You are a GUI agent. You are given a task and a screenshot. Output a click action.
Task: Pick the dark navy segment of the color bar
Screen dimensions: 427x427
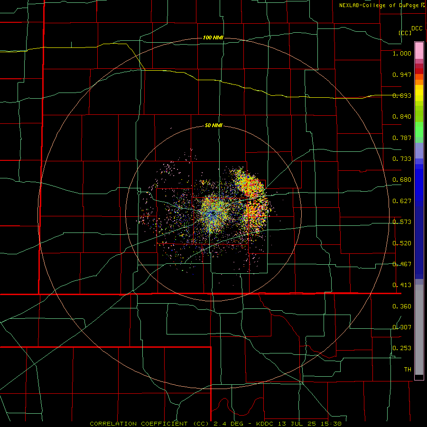tap(419, 242)
